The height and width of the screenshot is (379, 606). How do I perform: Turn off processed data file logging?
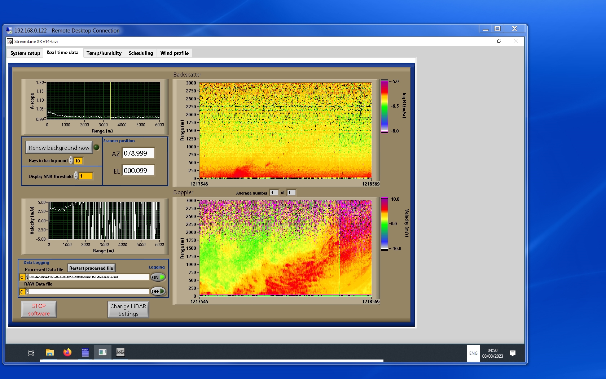(x=158, y=277)
